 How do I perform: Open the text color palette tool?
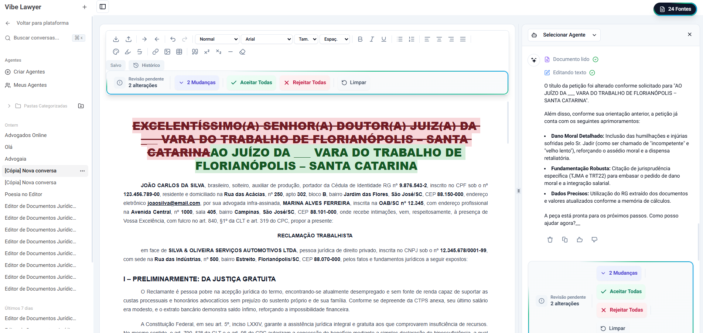pos(116,52)
